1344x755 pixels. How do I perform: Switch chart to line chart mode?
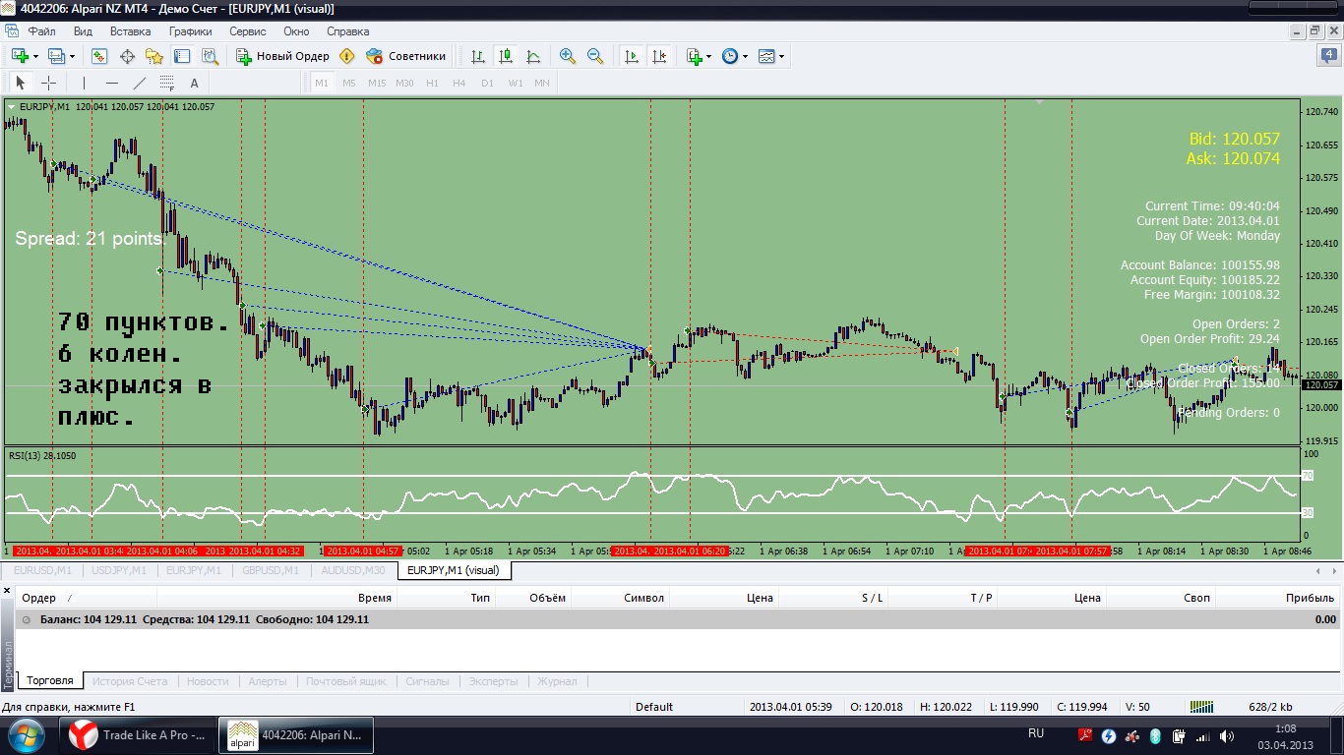(x=532, y=56)
